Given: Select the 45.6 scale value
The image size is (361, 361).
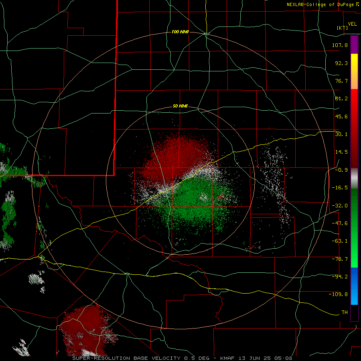Looking at the screenshot, I should [x=341, y=116].
